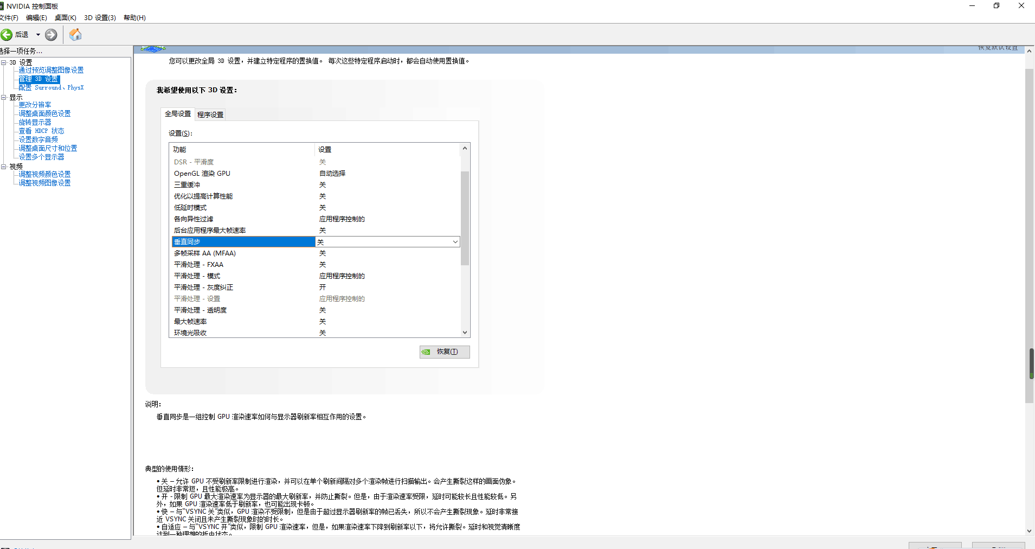Open the 编辑(E) menu
1035x549 pixels.
36,18
